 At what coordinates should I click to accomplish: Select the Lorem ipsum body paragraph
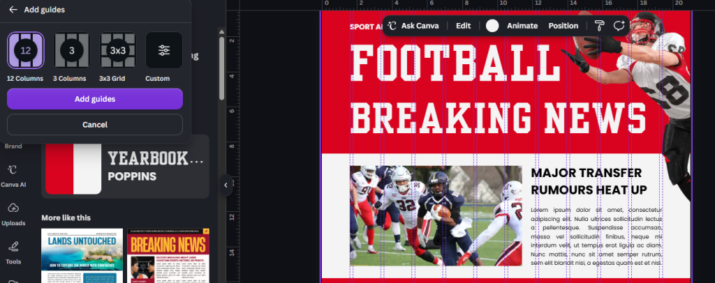[596, 236]
